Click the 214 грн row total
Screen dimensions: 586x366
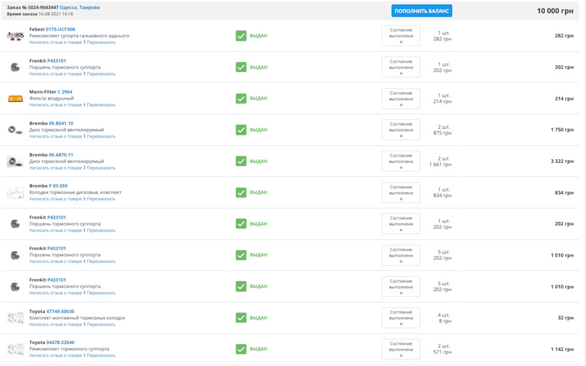point(564,99)
